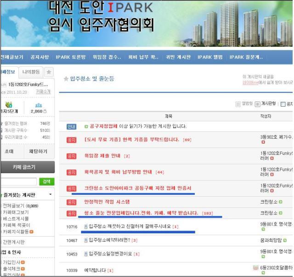Click author 3동902호 on 도서 무료 기증 row
Screen dimensions: 294x277
click(276, 137)
